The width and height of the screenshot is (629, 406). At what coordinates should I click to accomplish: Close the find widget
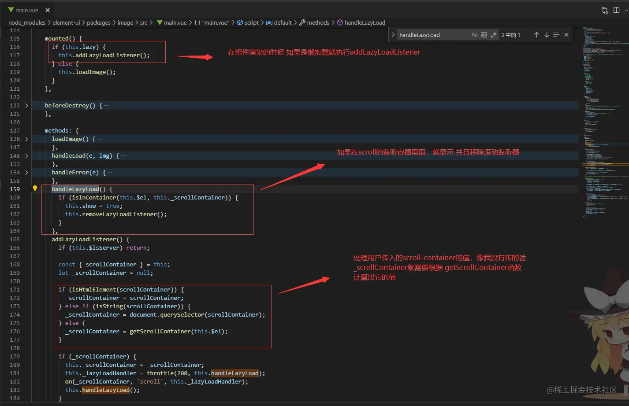pos(566,35)
